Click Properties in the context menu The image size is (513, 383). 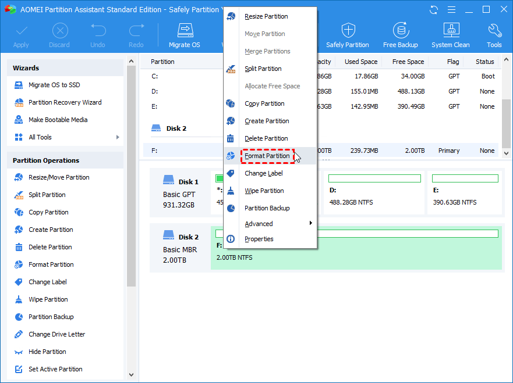[x=259, y=239]
